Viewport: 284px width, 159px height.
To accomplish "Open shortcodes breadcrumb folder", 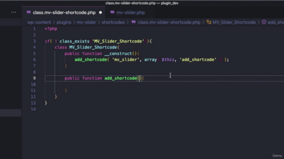I will point(113,23).
